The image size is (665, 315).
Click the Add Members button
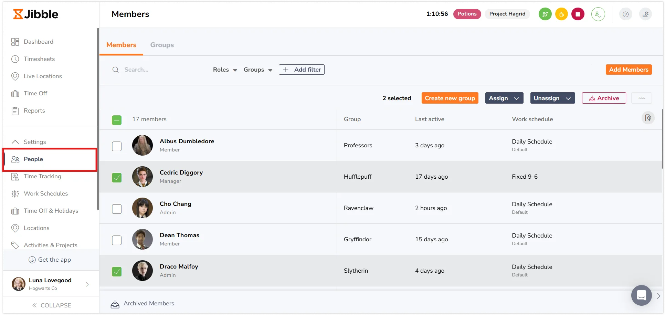pos(629,70)
